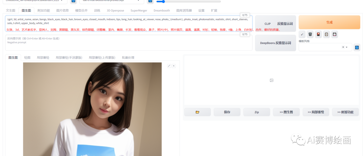Select the top 图生图 main tab

pos(27,10)
